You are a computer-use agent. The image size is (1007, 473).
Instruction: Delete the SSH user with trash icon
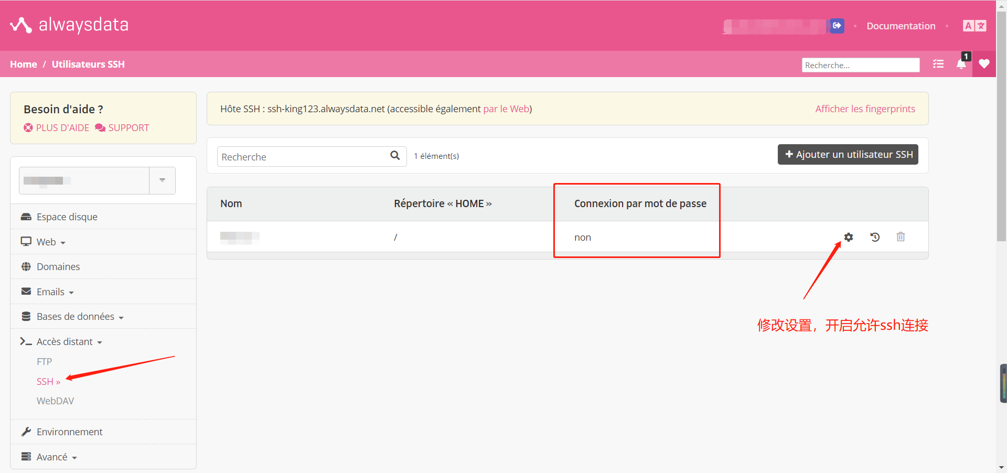(901, 237)
